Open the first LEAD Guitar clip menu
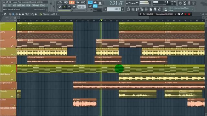The height and width of the screenshot is (116, 207). [120, 74]
